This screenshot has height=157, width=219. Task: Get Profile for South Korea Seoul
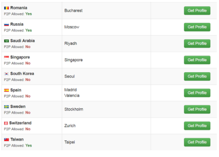pos(197,76)
